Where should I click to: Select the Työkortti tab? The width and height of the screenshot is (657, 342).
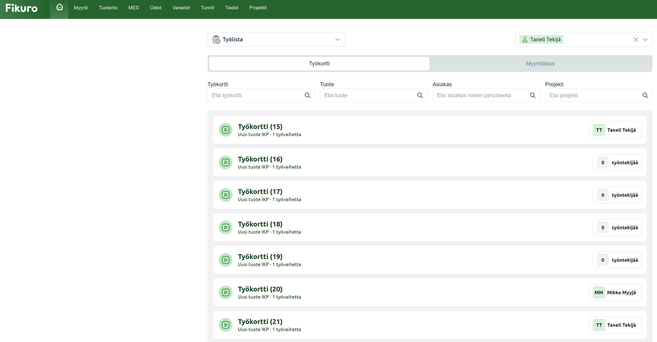(x=319, y=64)
